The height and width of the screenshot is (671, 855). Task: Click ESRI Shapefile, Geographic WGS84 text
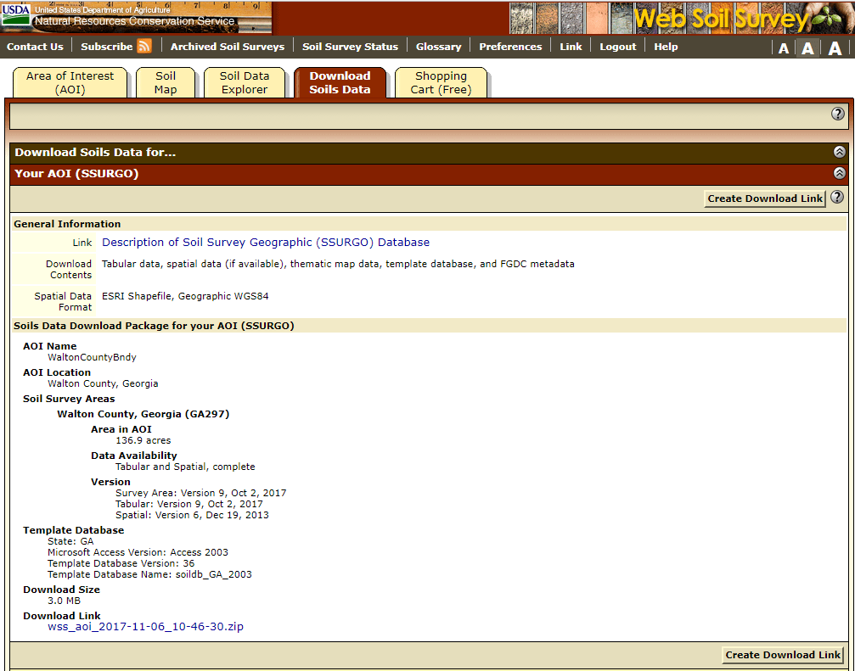[185, 296]
